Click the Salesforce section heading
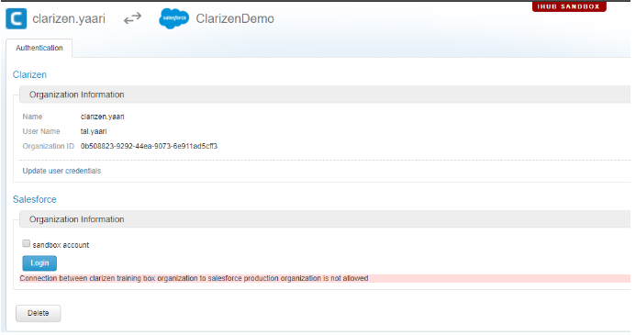Screen dimensions: 636x335 (35, 199)
